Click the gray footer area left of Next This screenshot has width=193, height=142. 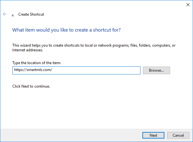pyautogui.click(x=69, y=135)
